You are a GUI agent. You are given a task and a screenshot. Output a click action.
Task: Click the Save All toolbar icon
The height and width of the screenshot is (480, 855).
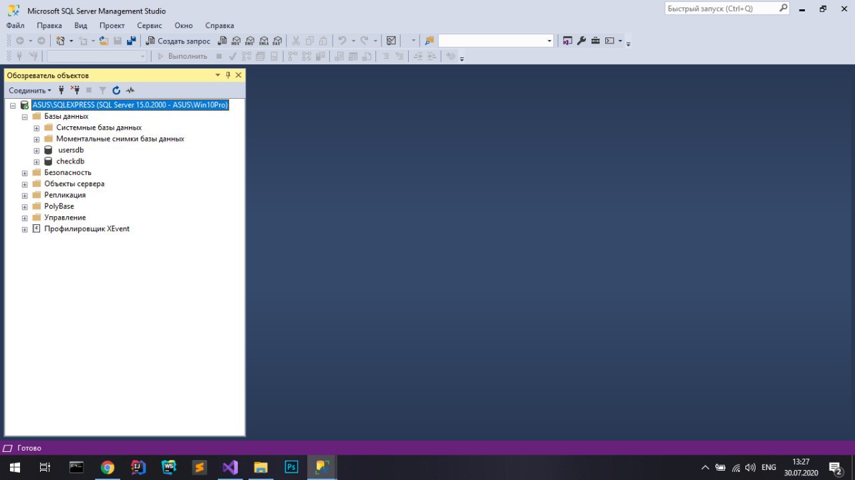pyautogui.click(x=131, y=41)
